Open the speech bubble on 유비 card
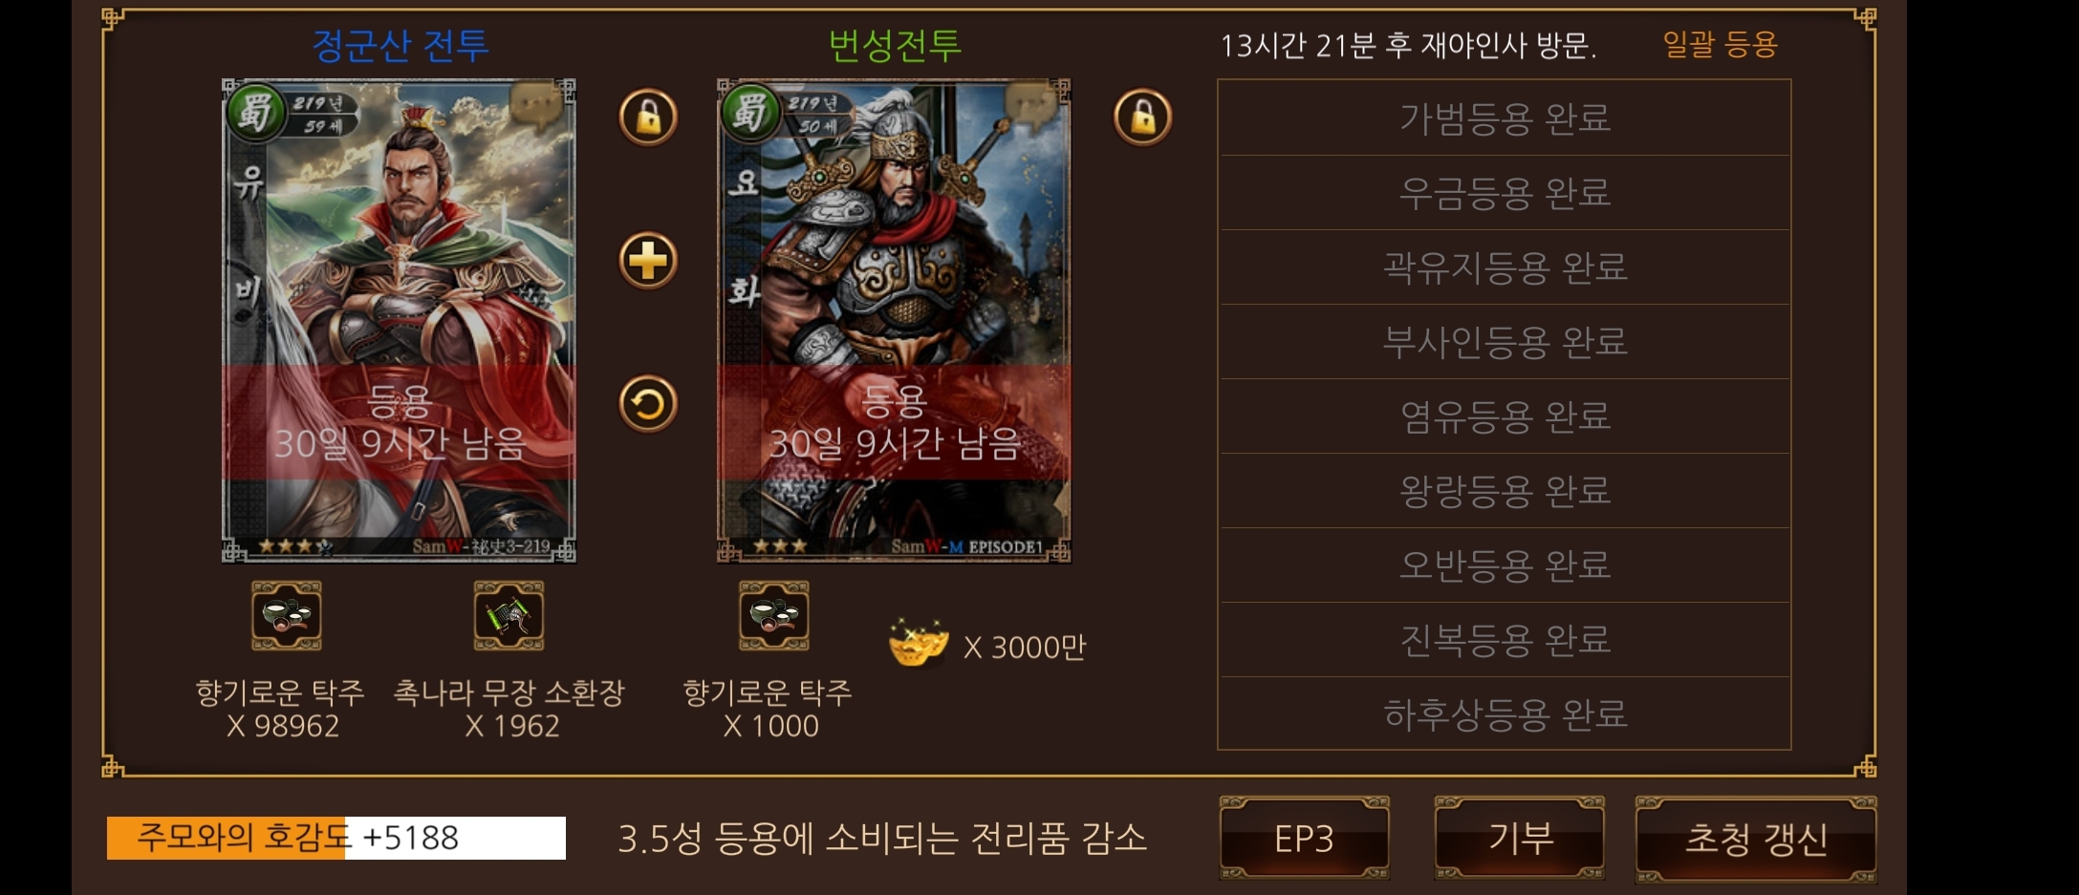The width and height of the screenshot is (2079, 895). [x=535, y=105]
